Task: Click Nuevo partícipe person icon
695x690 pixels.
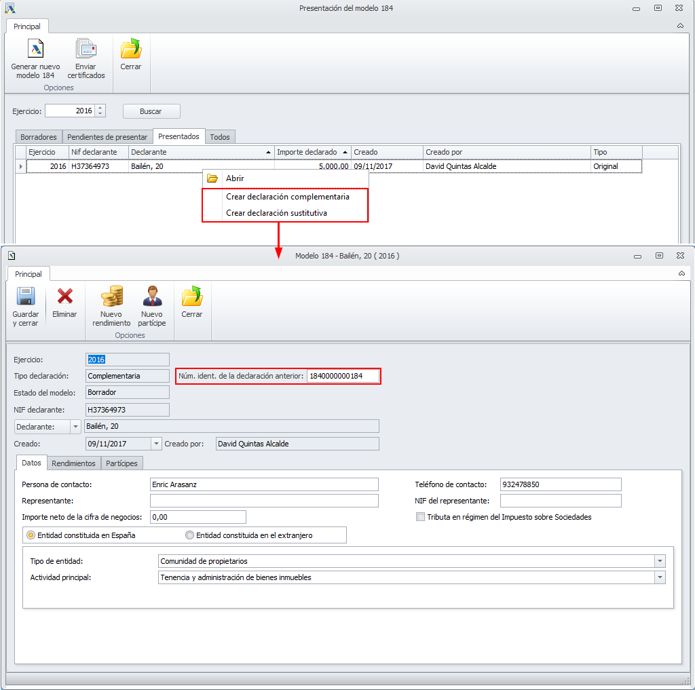Action: pyautogui.click(x=152, y=296)
